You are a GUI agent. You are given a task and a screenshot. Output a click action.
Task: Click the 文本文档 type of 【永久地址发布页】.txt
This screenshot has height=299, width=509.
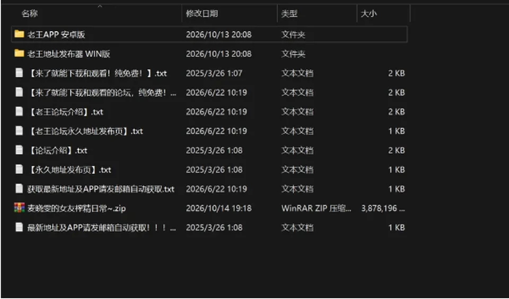(x=297, y=170)
